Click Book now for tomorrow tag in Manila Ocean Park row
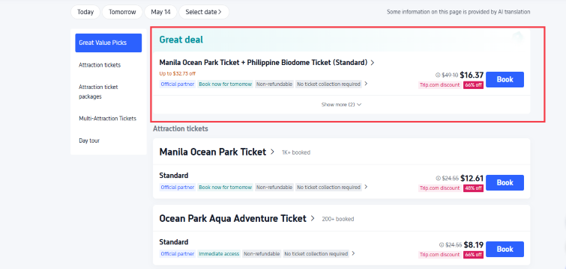This screenshot has width=566, height=269. (x=225, y=188)
